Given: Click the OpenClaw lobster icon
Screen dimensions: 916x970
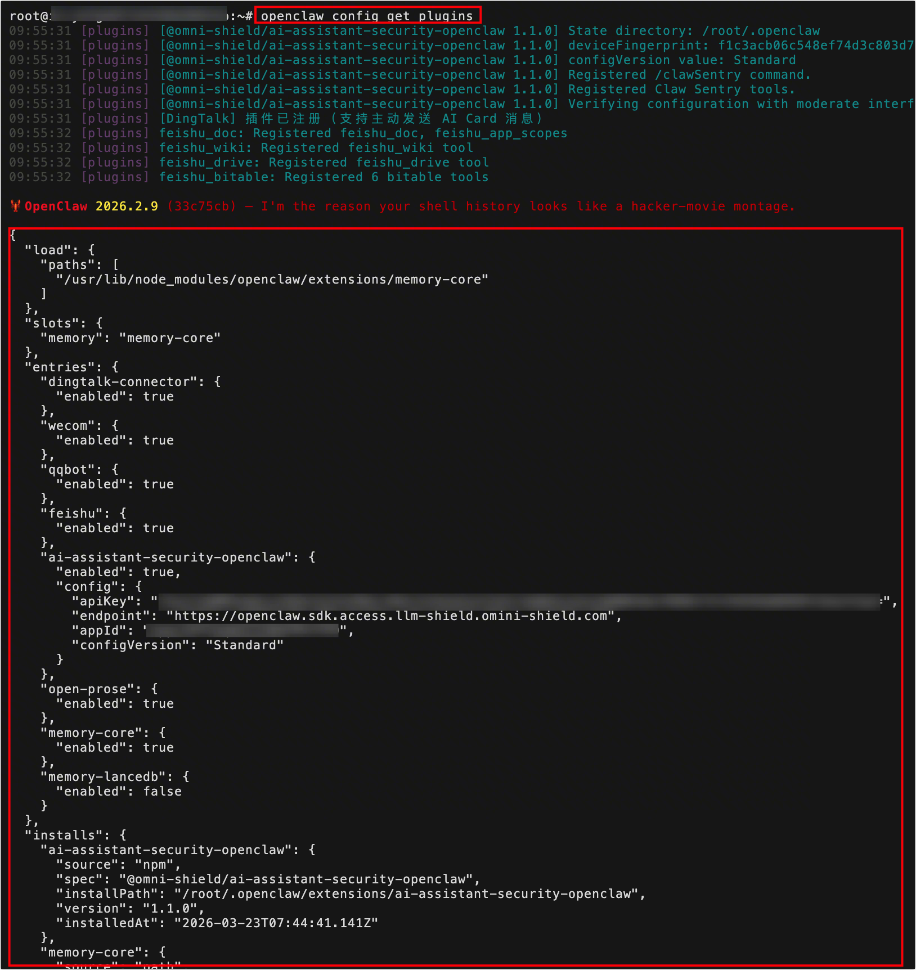Looking at the screenshot, I should pos(15,206).
